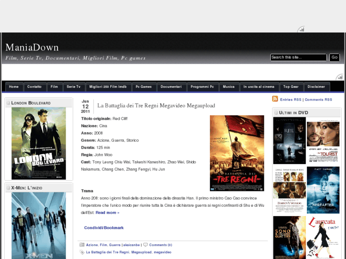Open the Top Gear section
346x259 pixels.
(291, 86)
